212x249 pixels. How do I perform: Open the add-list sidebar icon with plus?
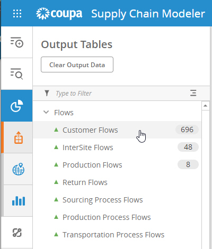coord(16,42)
